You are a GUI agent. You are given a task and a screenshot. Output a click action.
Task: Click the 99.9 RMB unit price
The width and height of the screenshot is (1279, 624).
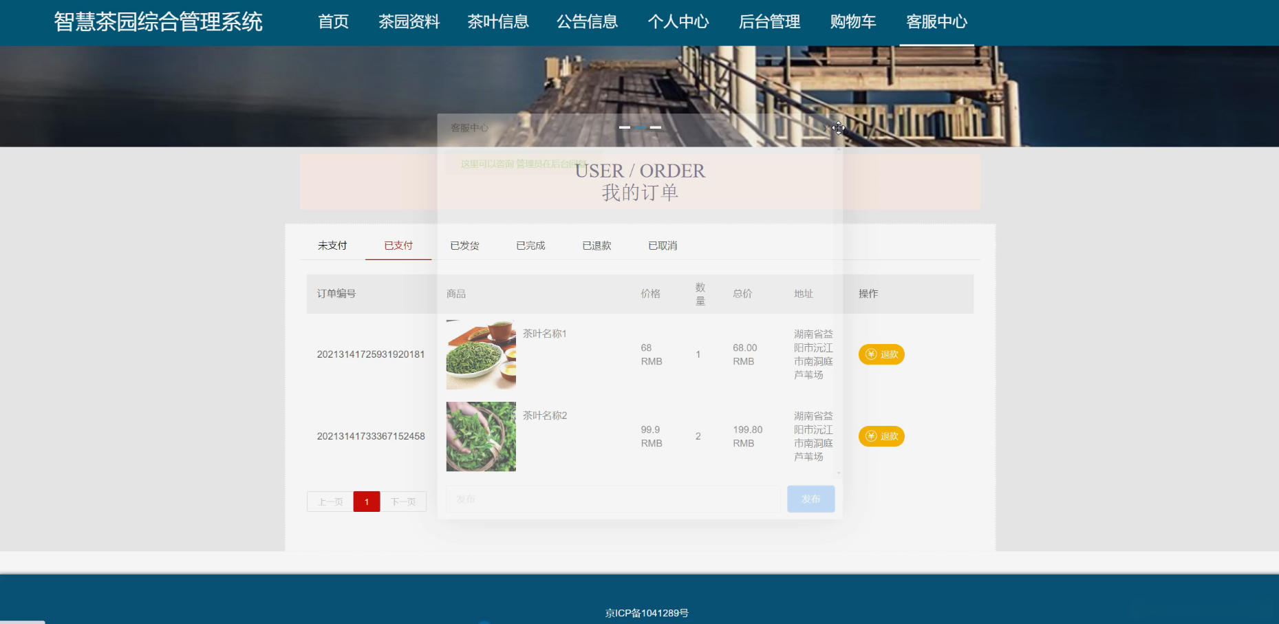click(652, 436)
